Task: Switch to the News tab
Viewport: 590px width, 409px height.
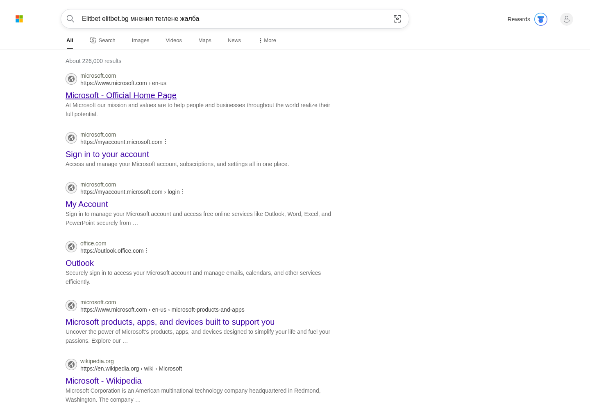Action: [x=234, y=40]
